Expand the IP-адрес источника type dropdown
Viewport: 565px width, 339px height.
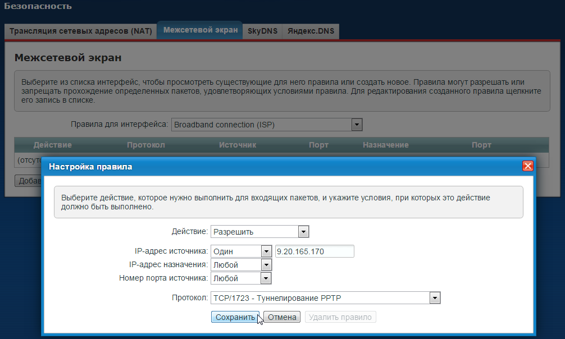(x=242, y=251)
